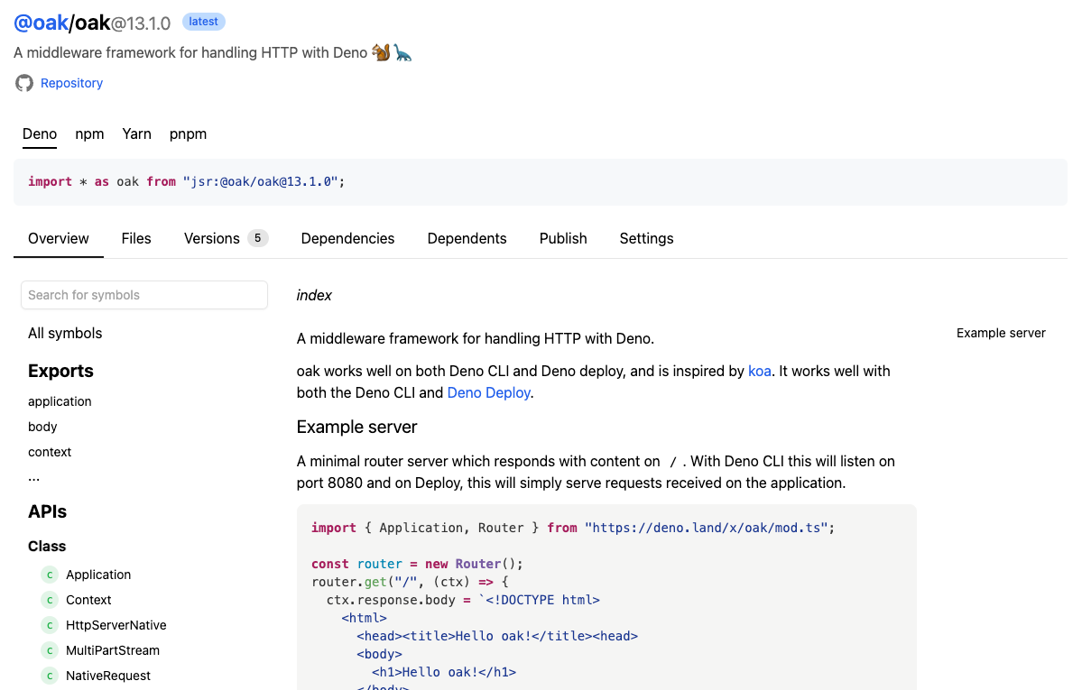Click the const router code line
This screenshot has height=690, width=1082.
coord(417,564)
